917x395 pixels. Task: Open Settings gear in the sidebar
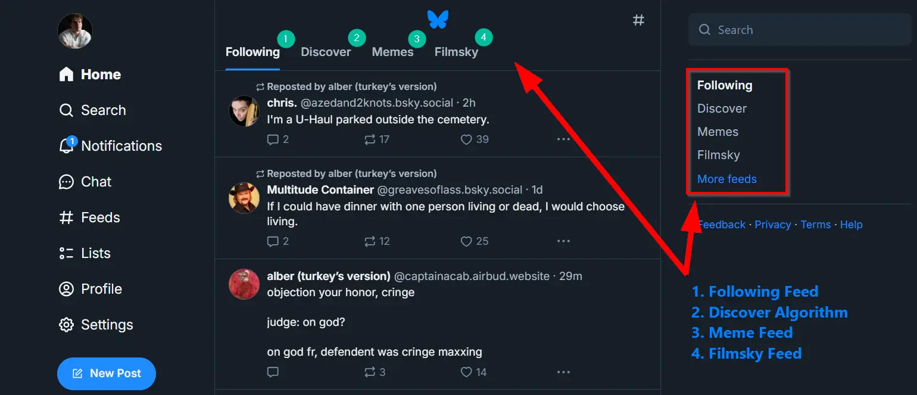pyautogui.click(x=67, y=325)
